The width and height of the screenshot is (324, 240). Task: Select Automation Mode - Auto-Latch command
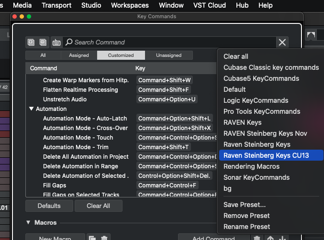pyautogui.click(x=85, y=119)
